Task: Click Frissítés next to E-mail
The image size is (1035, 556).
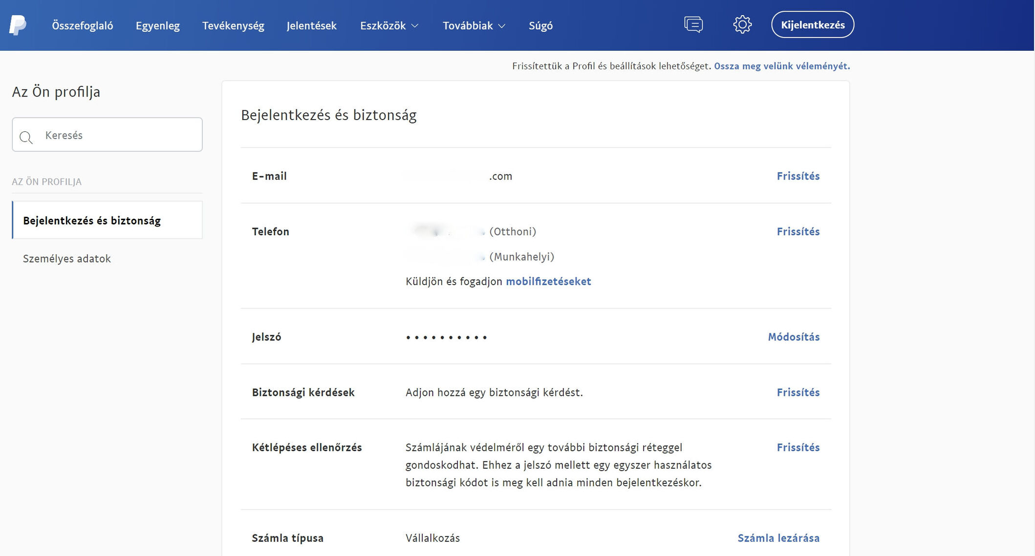Action: pyautogui.click(x=798, y=176)
